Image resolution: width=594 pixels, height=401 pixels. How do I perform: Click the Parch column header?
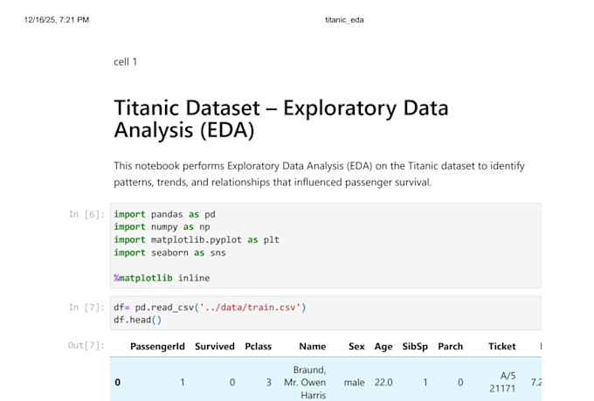451,347
